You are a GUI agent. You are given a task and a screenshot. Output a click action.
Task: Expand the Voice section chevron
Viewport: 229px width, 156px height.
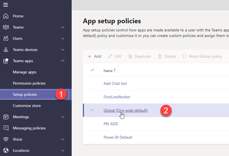tap(63, 139)
